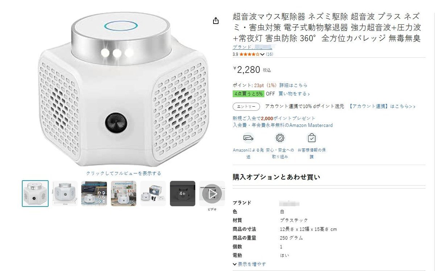Open the 【アカウント連携】はこちら link
The height and width of the screenshot is (271, 435).
click(382, 107)
